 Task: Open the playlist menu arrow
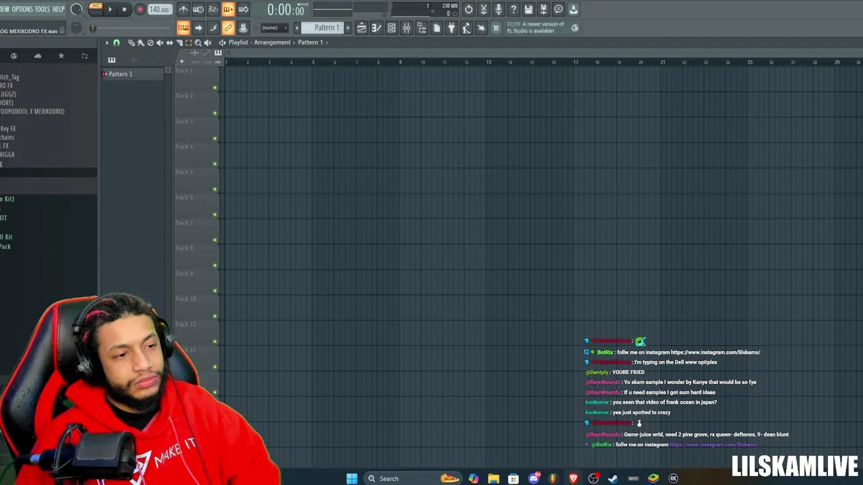tap(107, 42)
